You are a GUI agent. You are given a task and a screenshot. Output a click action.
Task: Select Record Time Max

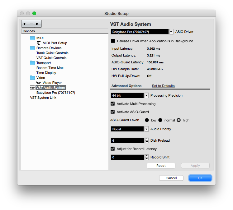click(x=50, y=68)
